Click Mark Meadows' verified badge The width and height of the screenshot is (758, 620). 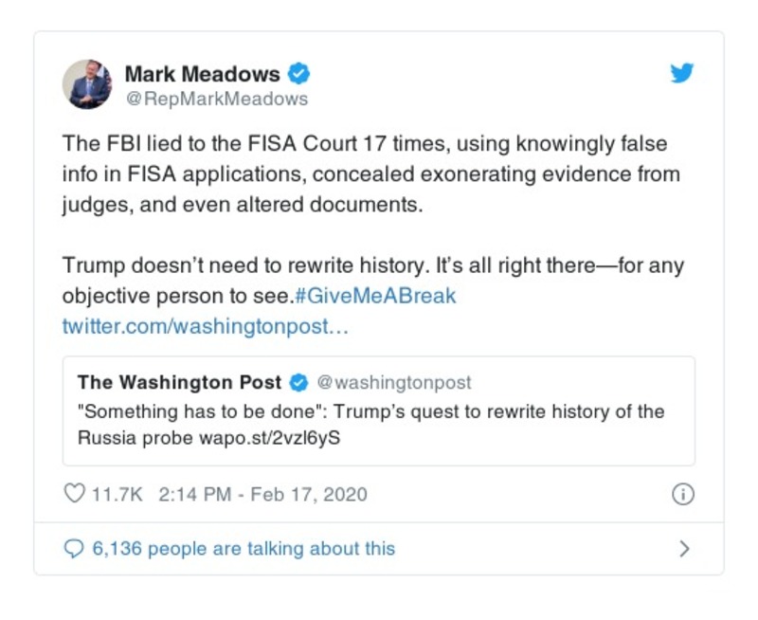299,74
